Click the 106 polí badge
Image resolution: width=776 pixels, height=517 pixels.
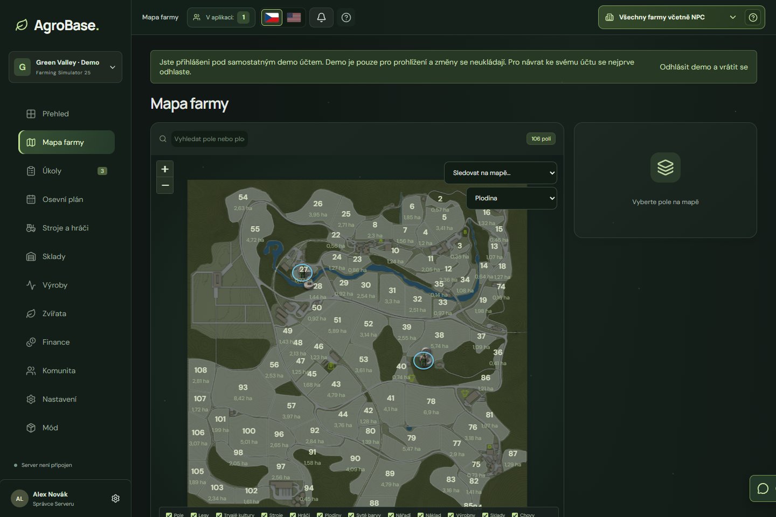click(541, 138)
